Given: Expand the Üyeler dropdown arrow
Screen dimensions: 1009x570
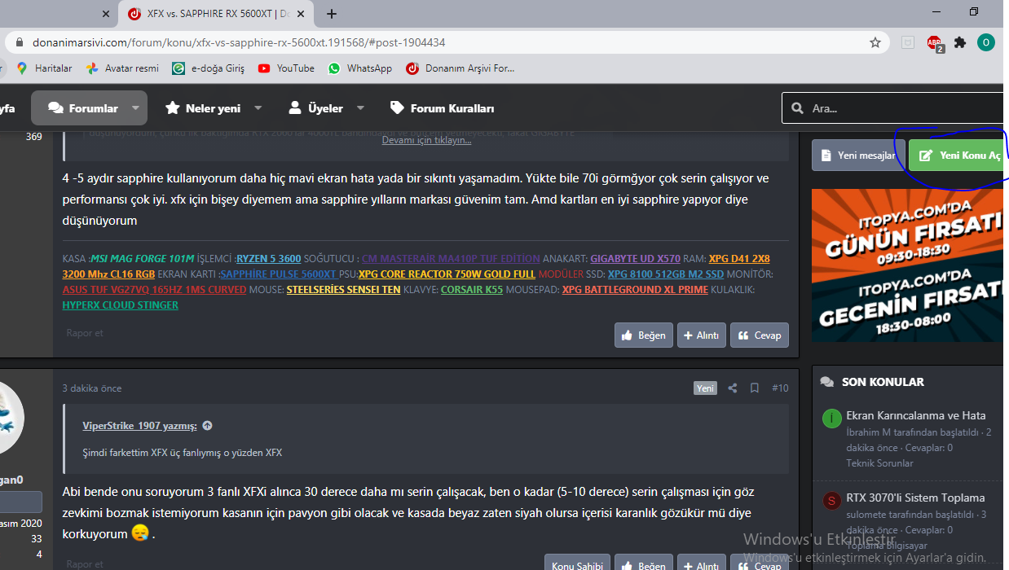Looking at the screenshot, I should [x=360, y=107].
